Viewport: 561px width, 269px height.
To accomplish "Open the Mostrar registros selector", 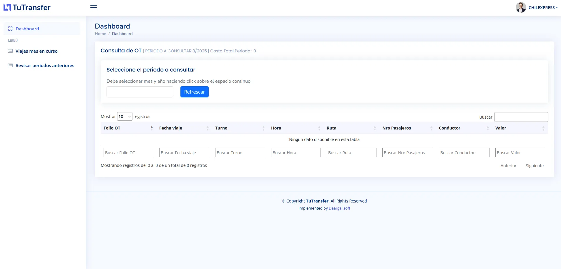I will (x=124, y=116).
